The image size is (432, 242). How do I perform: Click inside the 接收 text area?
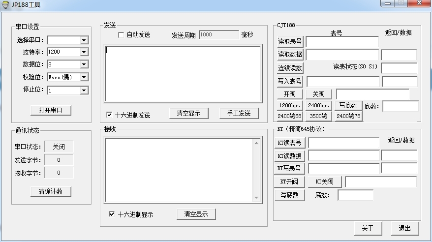tap(179, 170)
